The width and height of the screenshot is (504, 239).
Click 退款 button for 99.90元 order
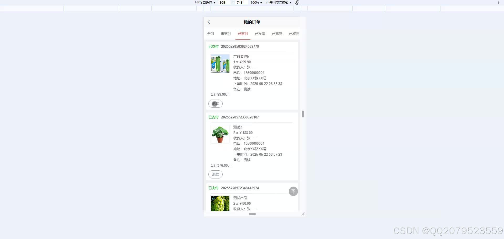[216, 104]
